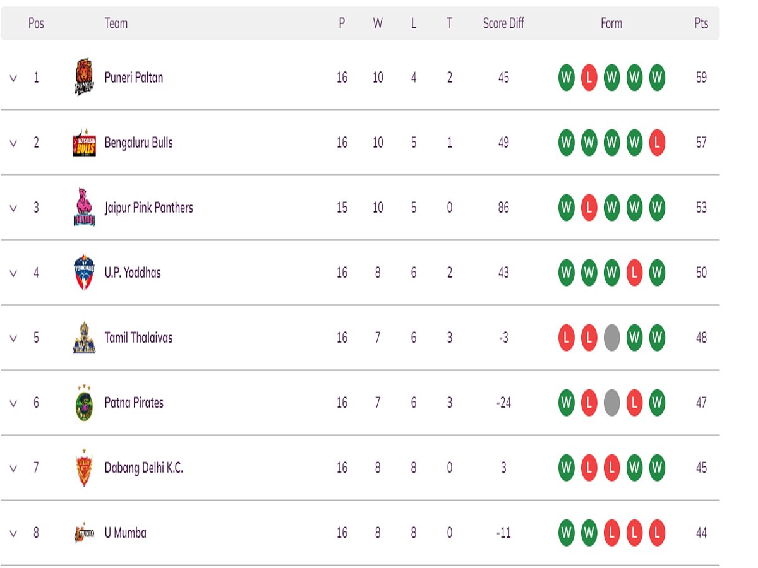Click the Bengaluru Bulls club crest

point(84,142)
